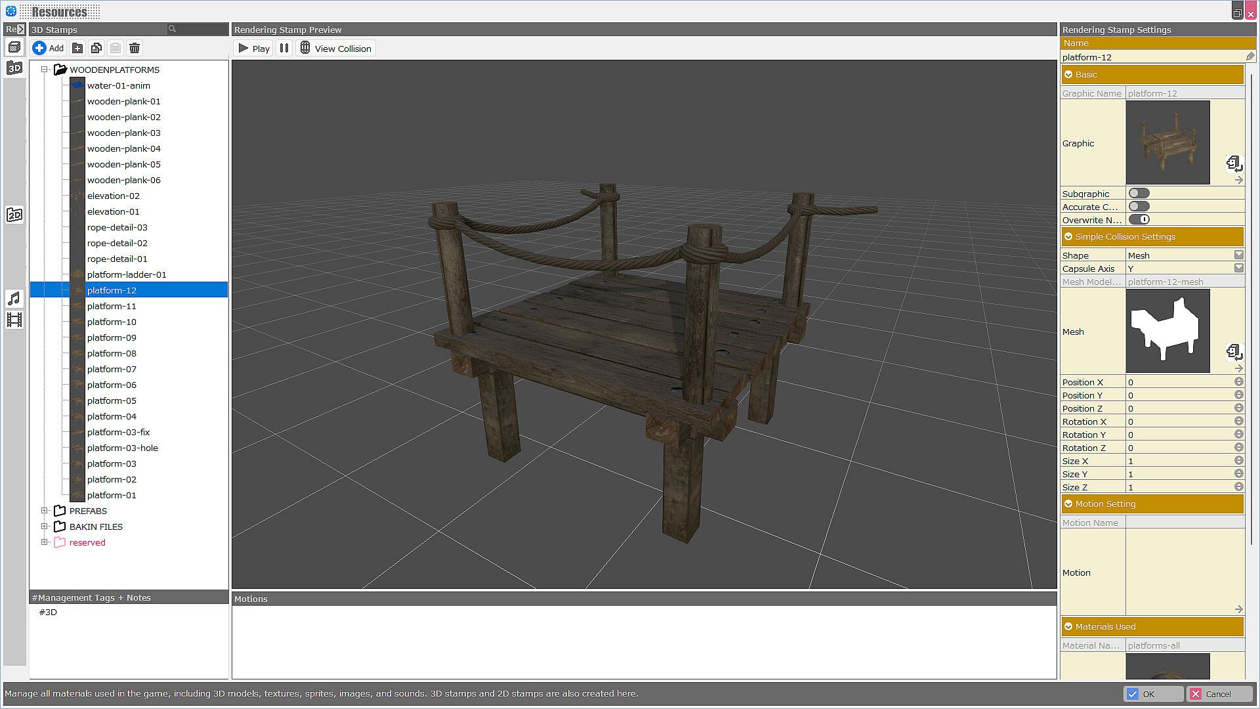Select platform-ladder-01 in the stamp list
Viewport: 1260px width, 709px height.
127,274
